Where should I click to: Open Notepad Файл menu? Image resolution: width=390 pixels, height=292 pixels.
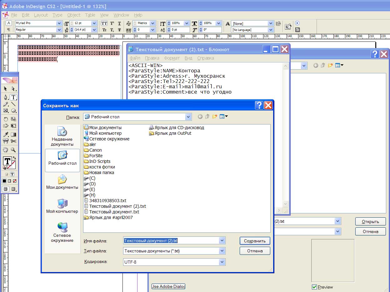point(135,58)
